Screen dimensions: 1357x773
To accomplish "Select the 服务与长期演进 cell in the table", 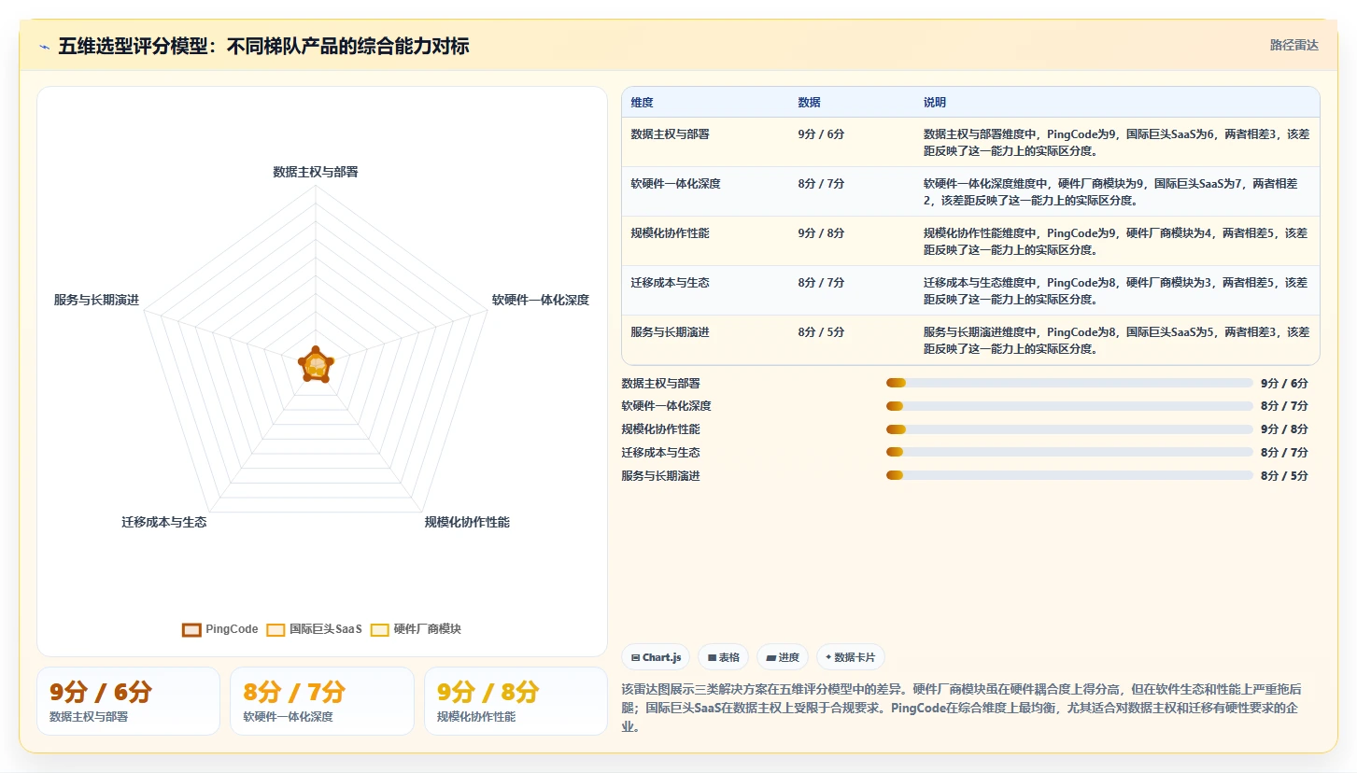I will coord(670,331).
